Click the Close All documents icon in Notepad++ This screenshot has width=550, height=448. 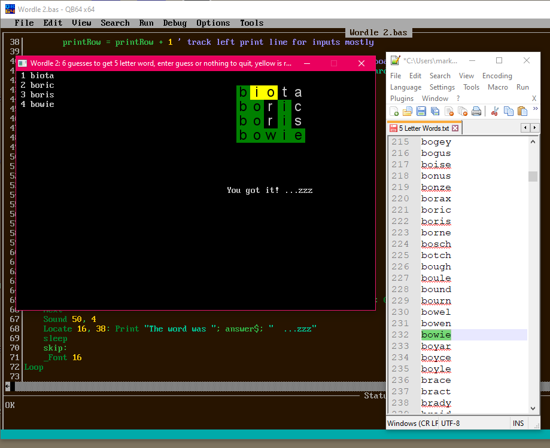(x=463, y=111)
